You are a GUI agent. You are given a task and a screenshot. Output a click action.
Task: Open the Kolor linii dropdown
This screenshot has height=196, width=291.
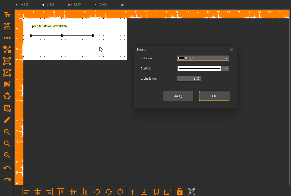click(203, 58)
